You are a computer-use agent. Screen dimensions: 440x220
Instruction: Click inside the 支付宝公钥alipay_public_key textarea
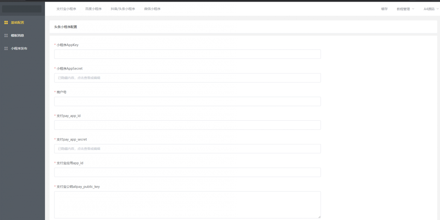[x=187, y=205]
